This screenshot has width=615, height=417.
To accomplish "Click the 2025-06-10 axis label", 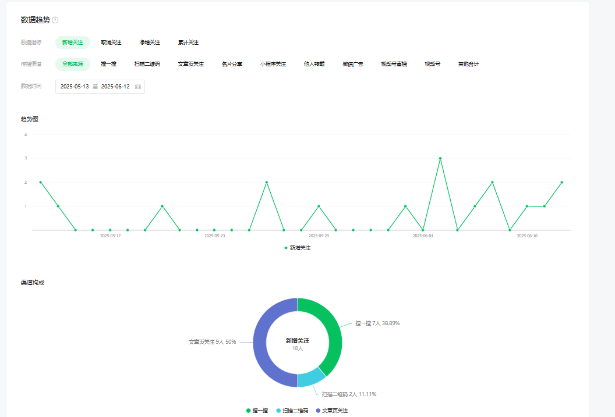I will click(527, 236).
